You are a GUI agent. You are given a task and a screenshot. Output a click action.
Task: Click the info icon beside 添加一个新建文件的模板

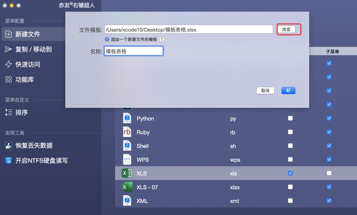[x=107, y=39]
